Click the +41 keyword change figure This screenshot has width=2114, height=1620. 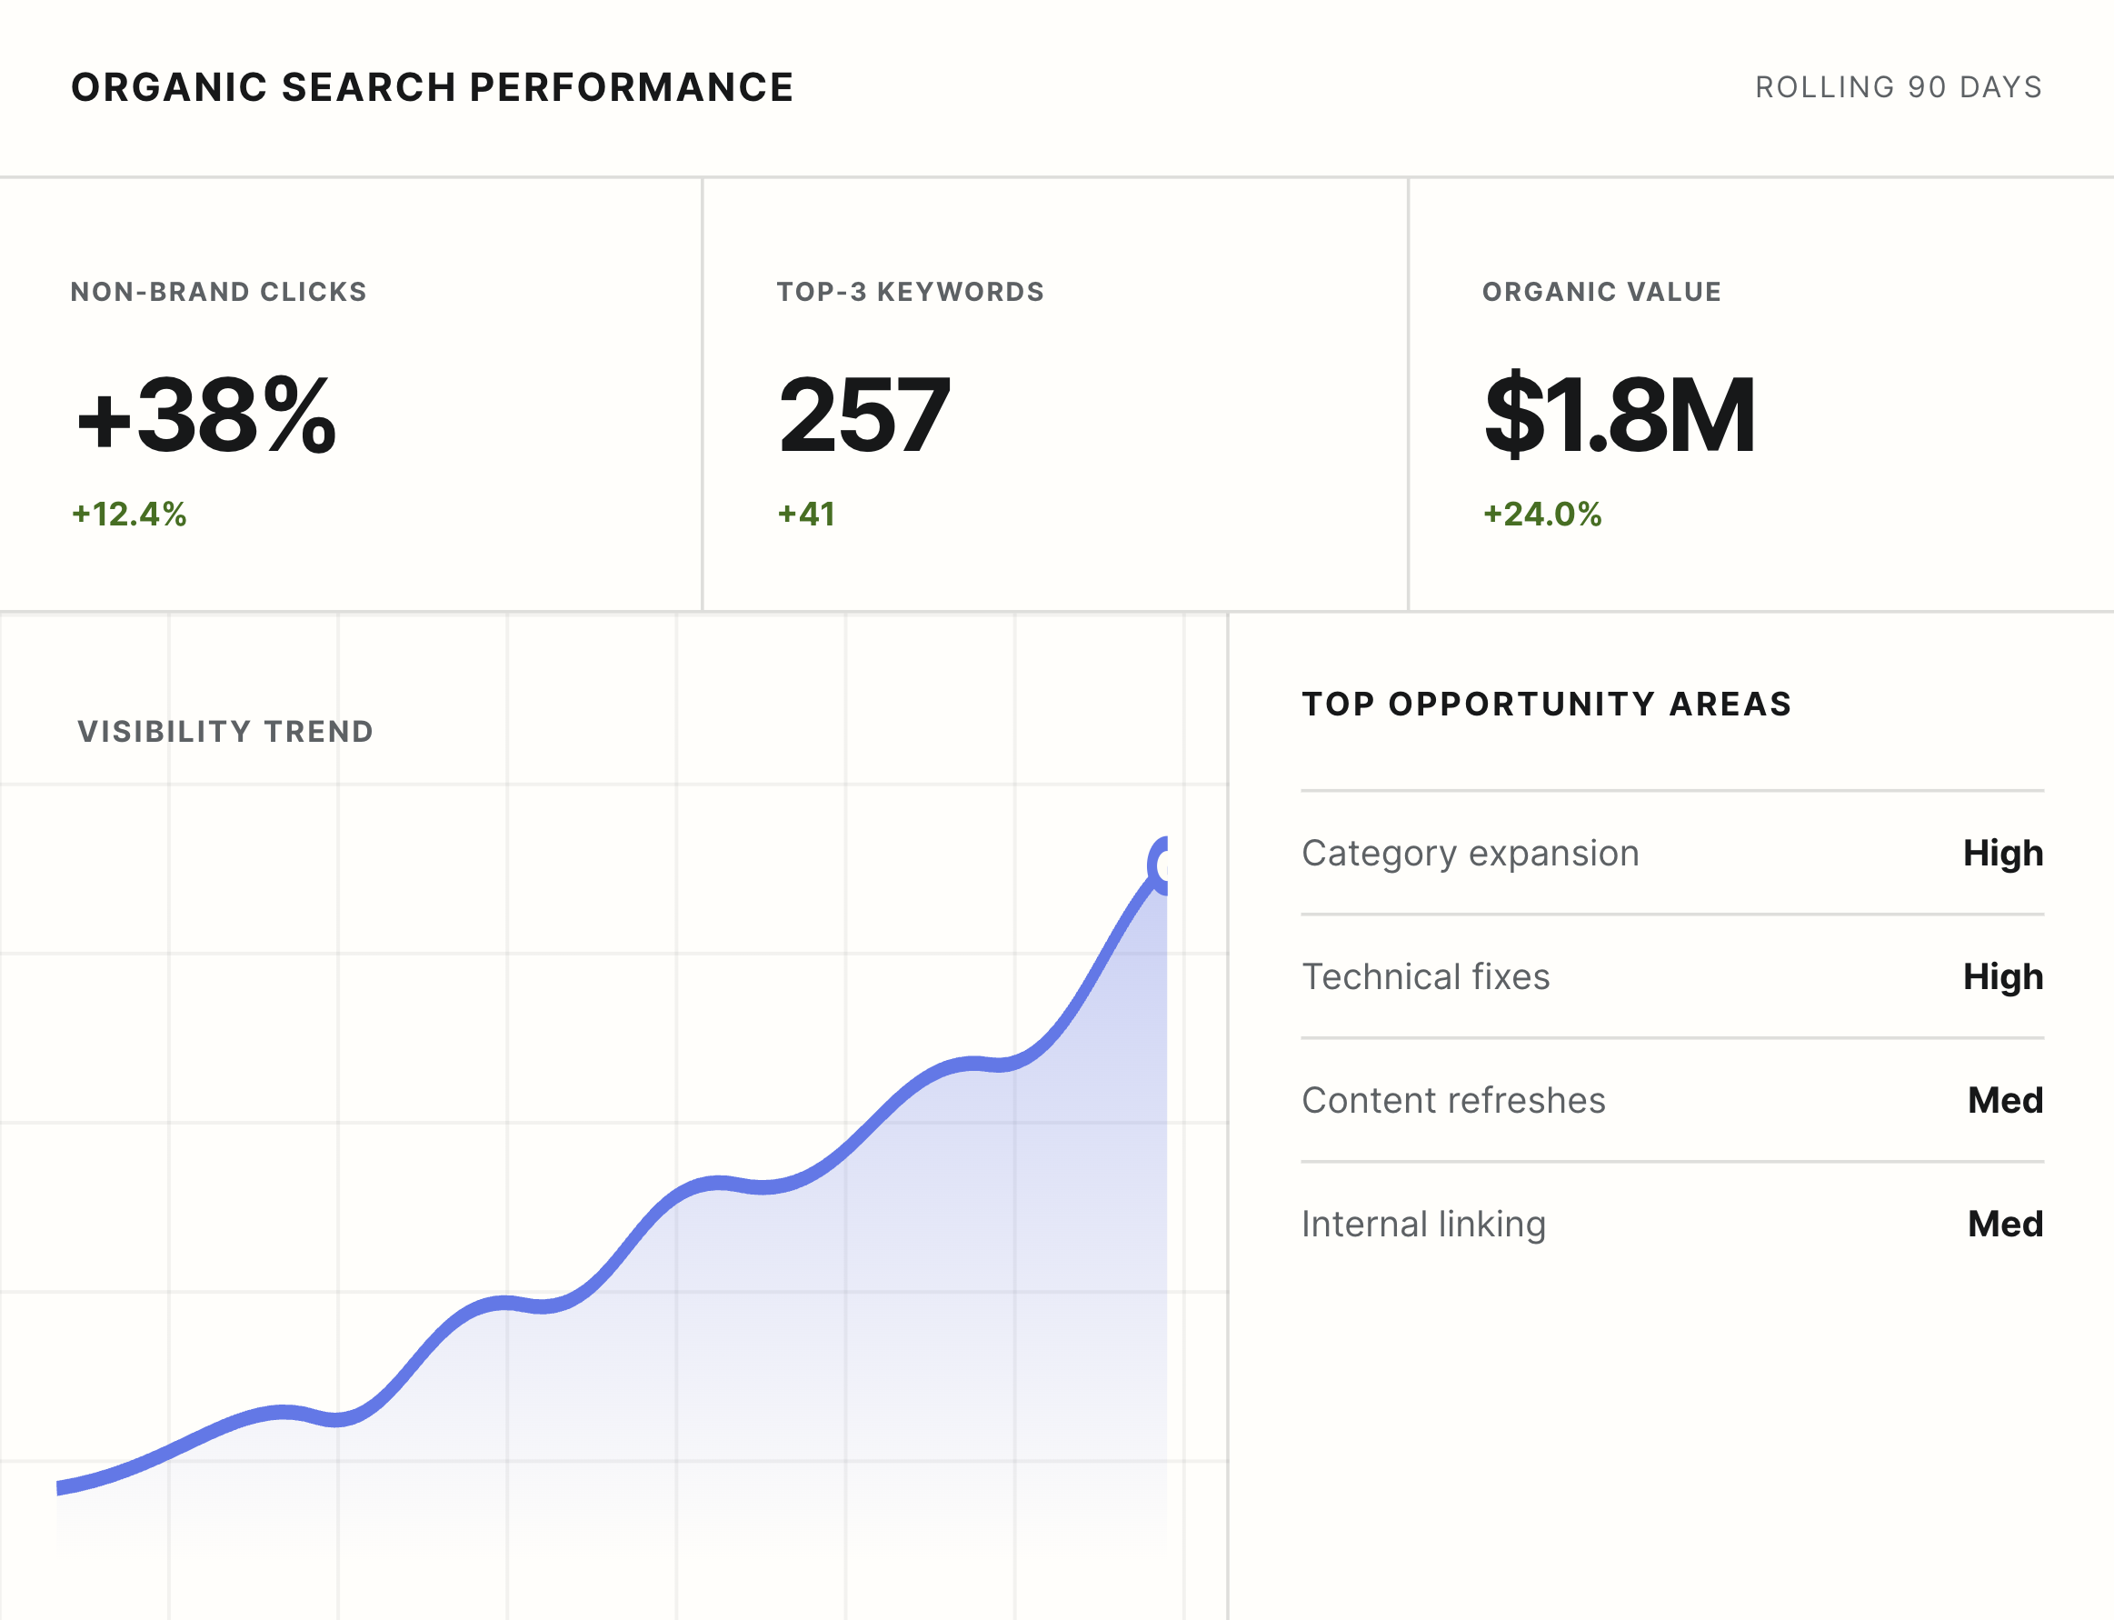click(x=806, y=514)
